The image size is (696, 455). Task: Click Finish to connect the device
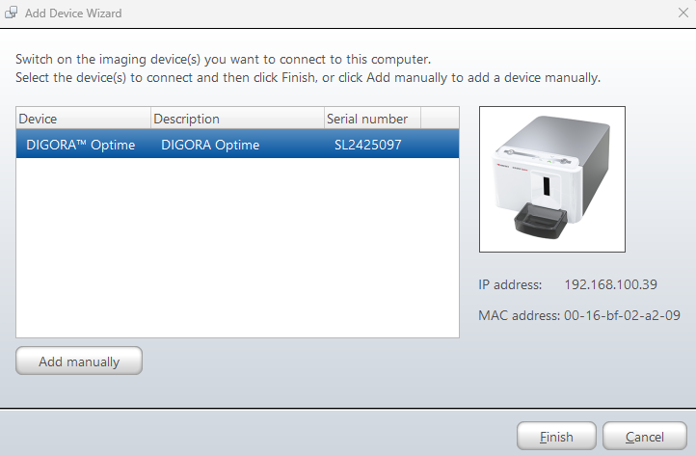556,437
